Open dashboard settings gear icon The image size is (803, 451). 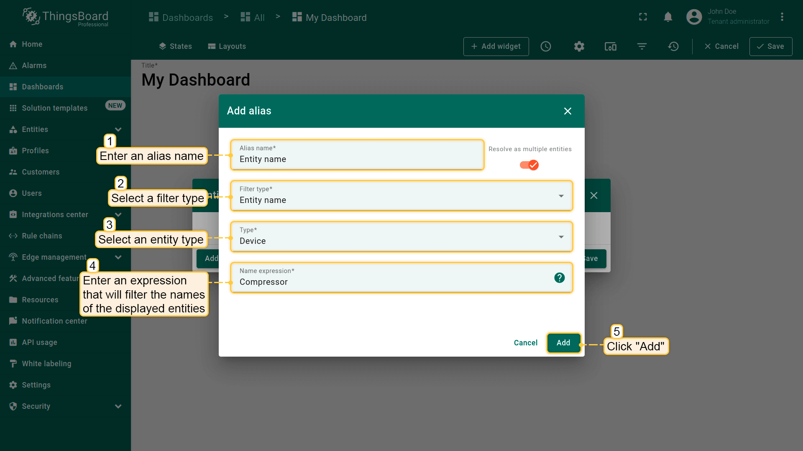[x=579, y=46]
